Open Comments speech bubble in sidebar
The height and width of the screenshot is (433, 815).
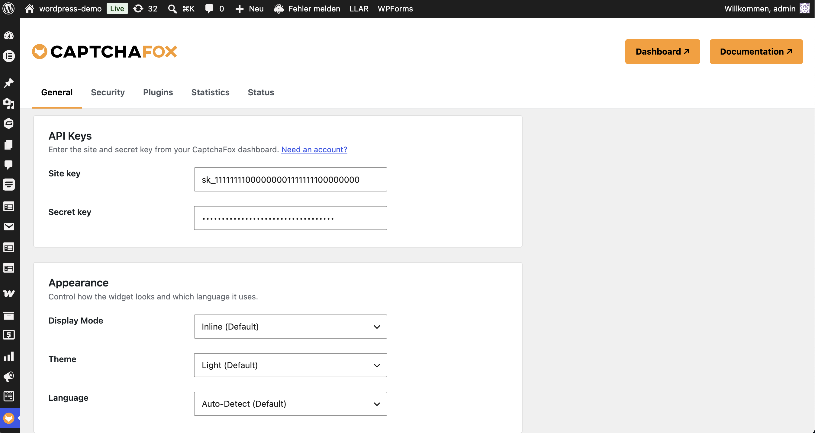point(9,165)
